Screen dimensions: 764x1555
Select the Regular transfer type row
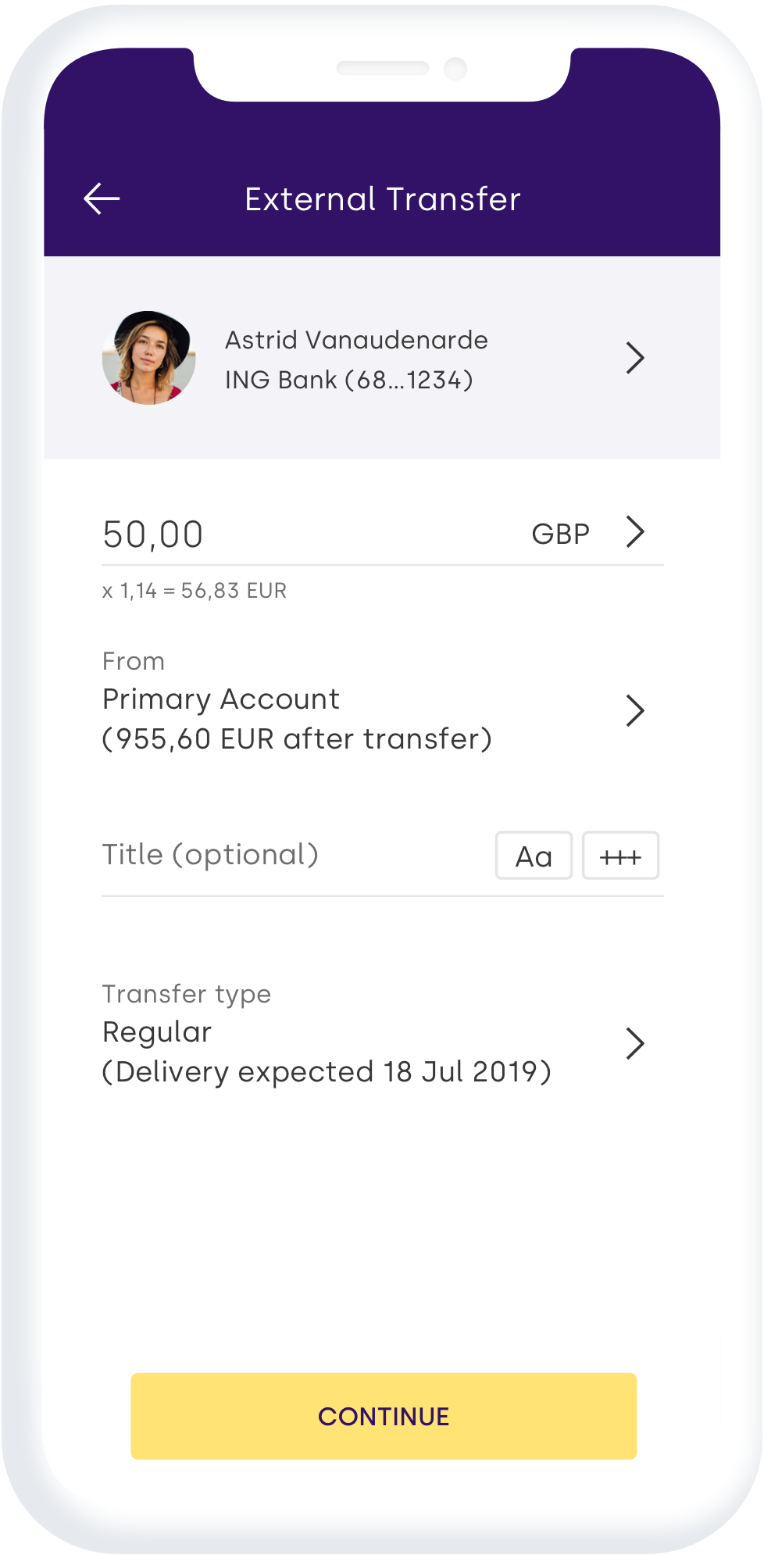tap(157, 1032)
